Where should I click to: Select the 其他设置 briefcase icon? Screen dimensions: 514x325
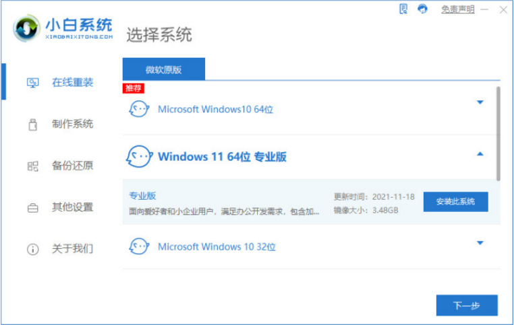coord(32,207)
